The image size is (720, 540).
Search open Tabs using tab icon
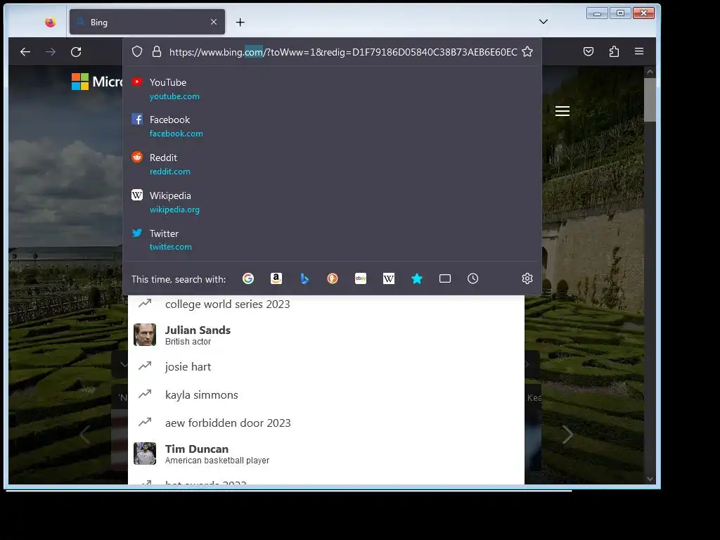click(445, 278)
